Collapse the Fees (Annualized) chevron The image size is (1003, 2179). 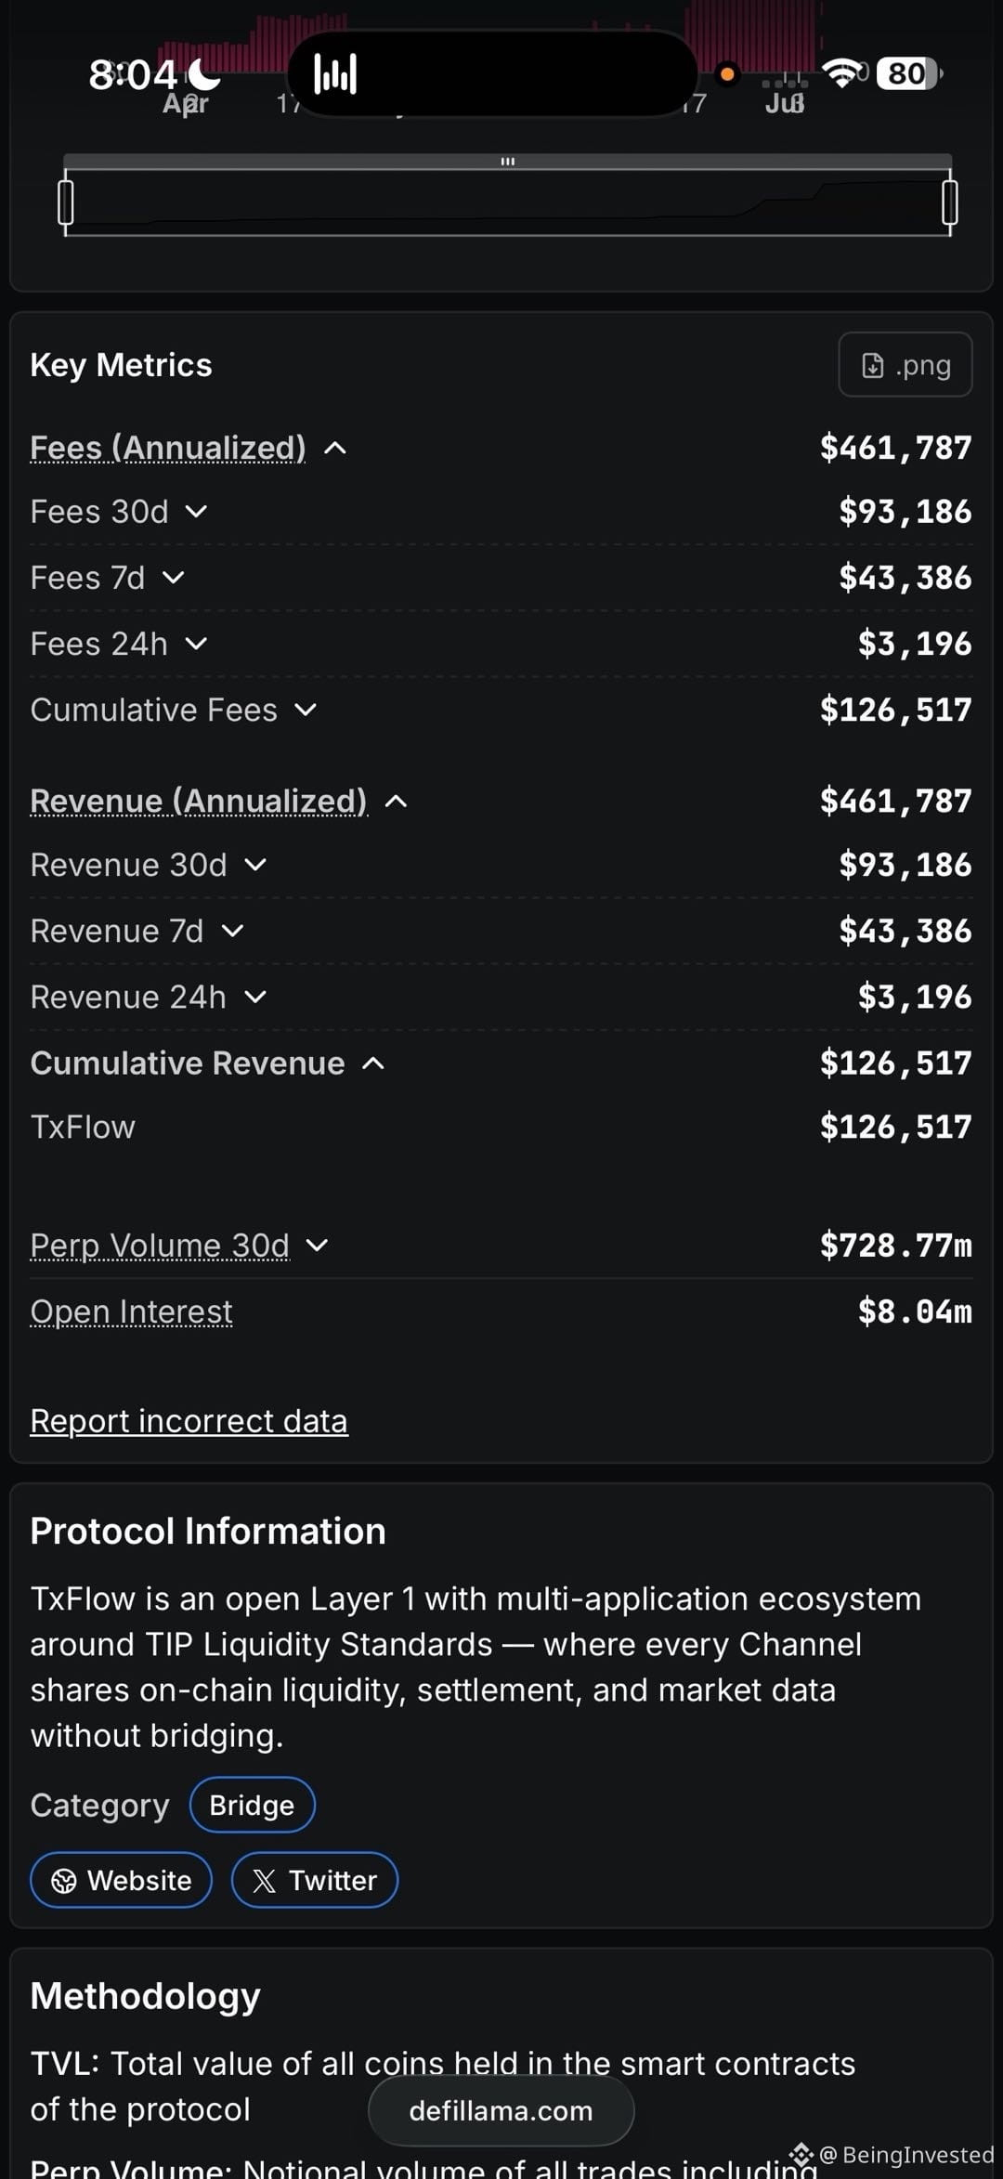click(x=335, y=449)
